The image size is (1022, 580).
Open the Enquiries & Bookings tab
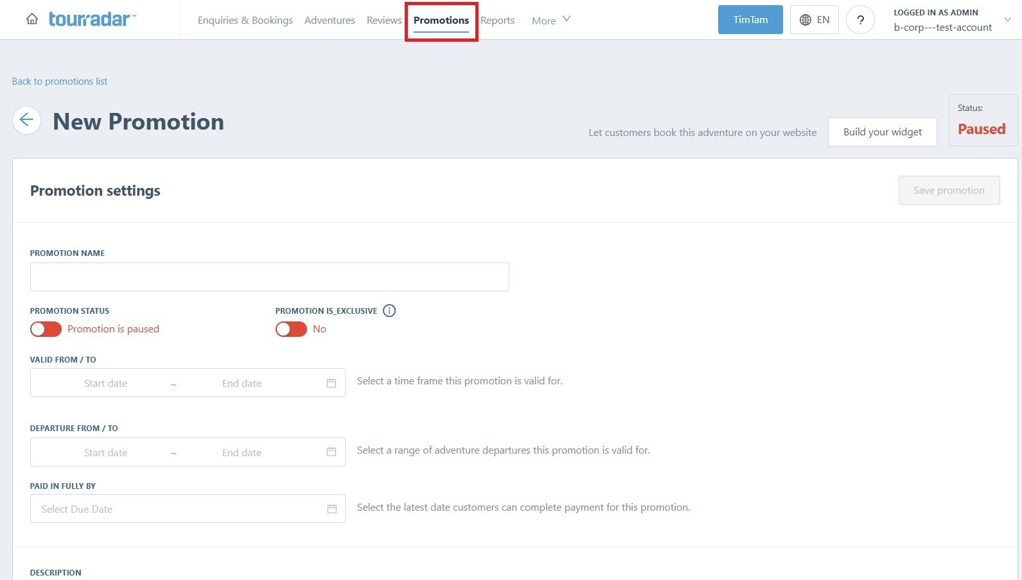click(245, 21)
